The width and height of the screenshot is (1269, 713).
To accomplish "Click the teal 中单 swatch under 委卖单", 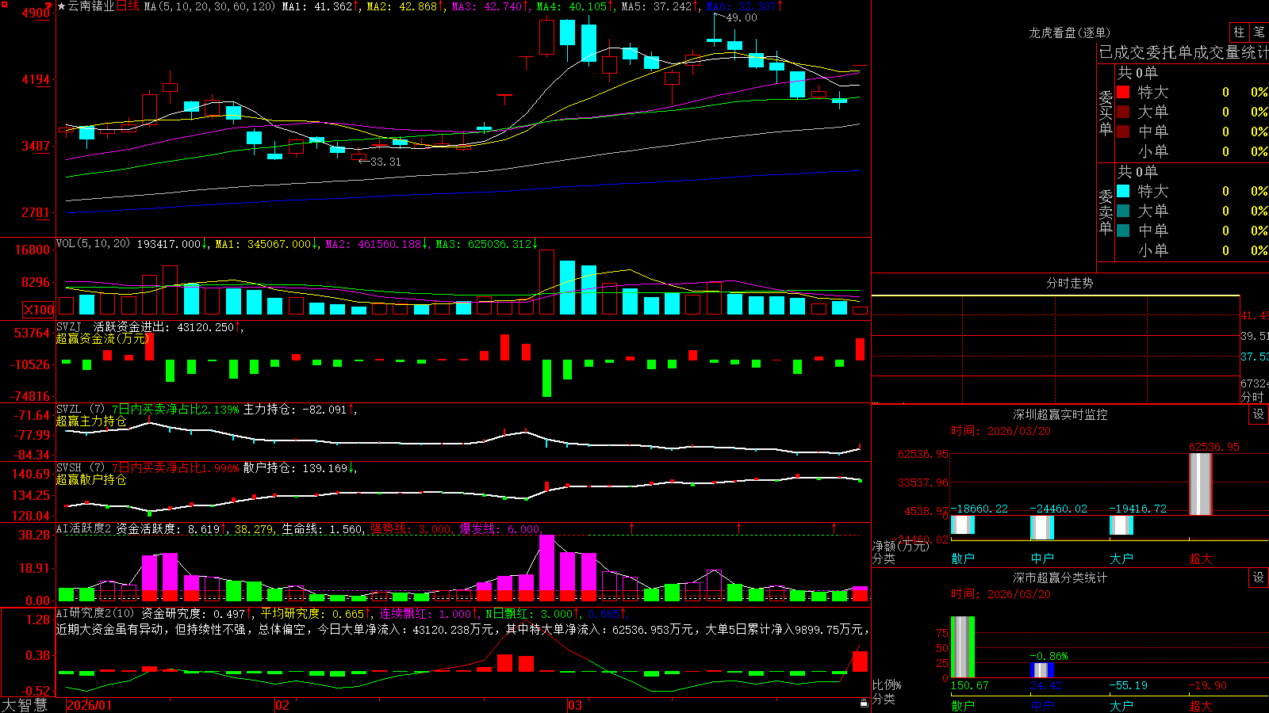I will tap(1123, 231).
